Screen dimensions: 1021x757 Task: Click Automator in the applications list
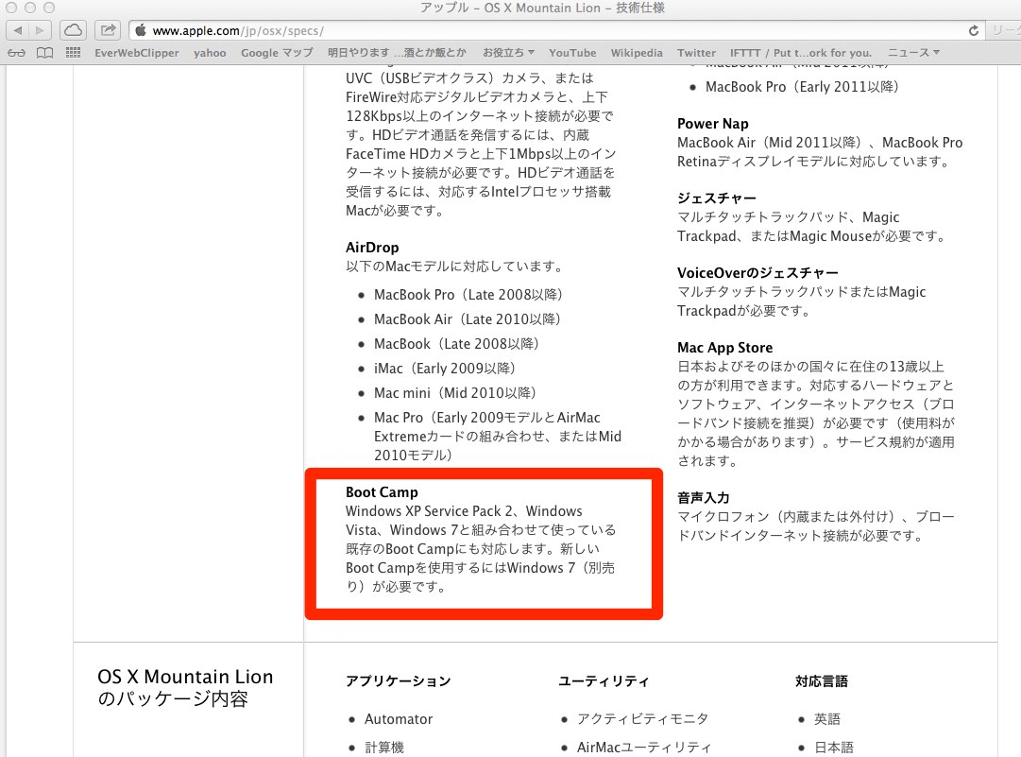pyautogui.click(x=399, y=719)
